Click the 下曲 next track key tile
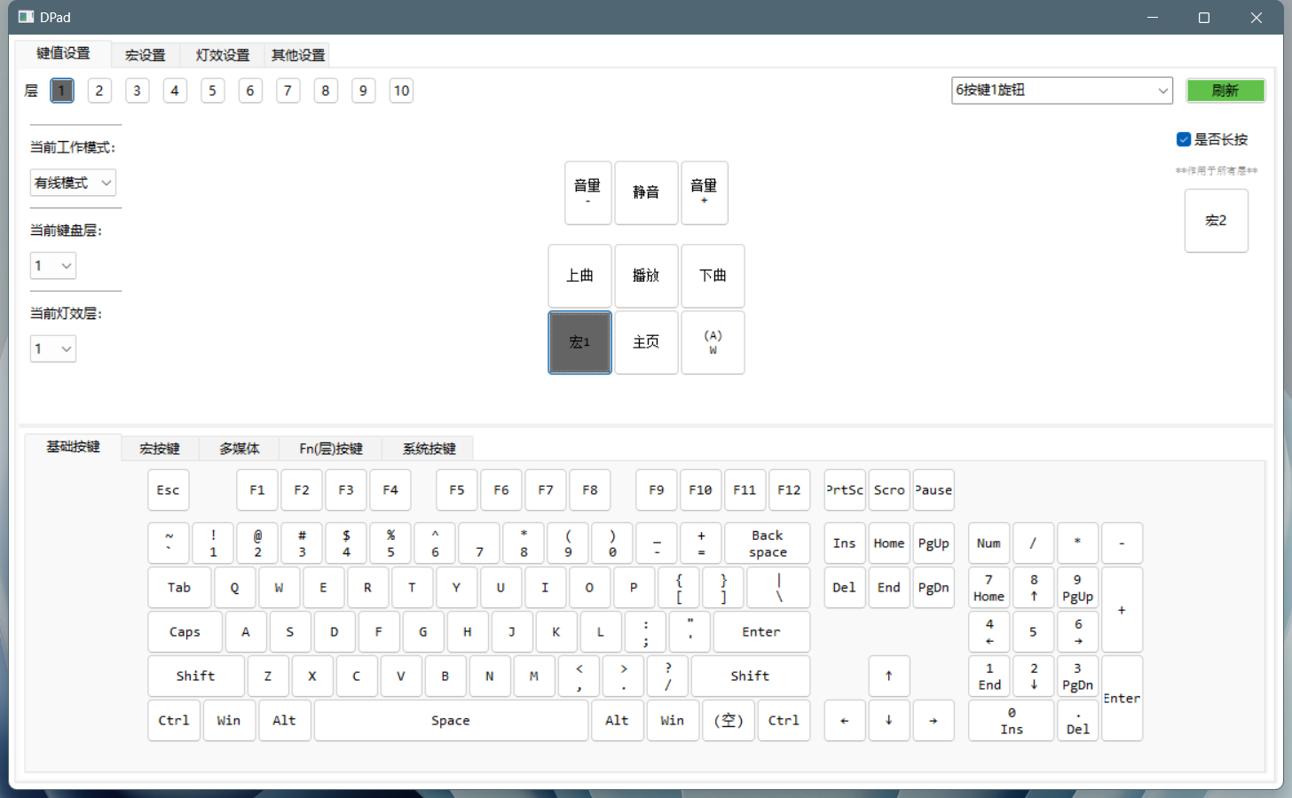Viewport: 1292px width, 798px height. point(713,276)
